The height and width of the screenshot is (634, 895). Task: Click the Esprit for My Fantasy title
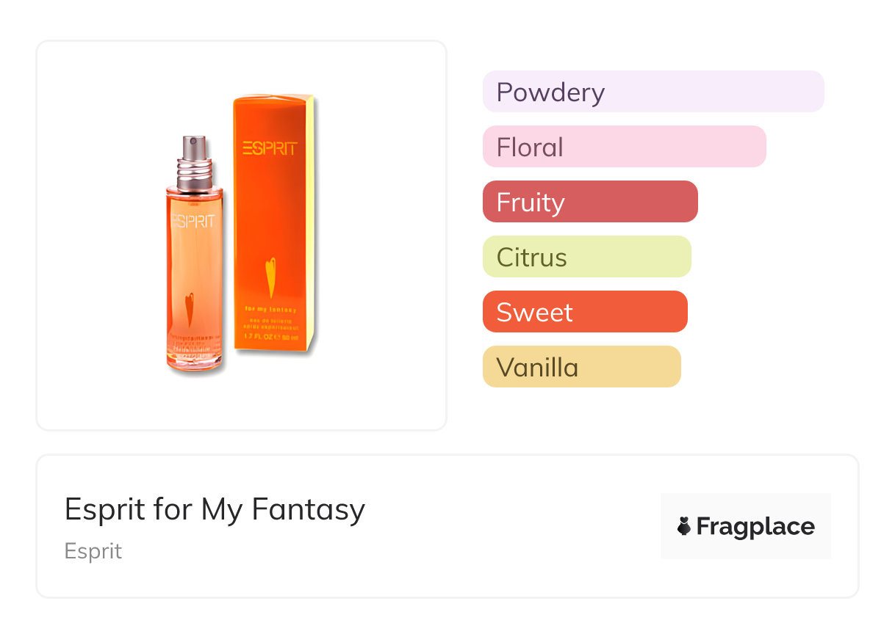point(215,509)
